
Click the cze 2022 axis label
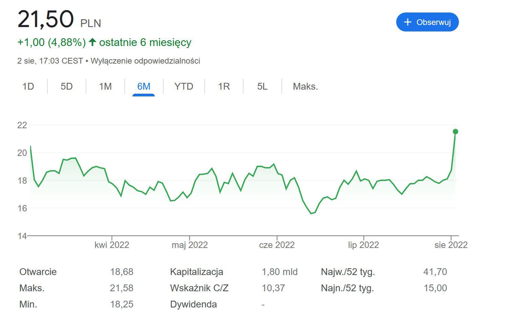point(277,245)
